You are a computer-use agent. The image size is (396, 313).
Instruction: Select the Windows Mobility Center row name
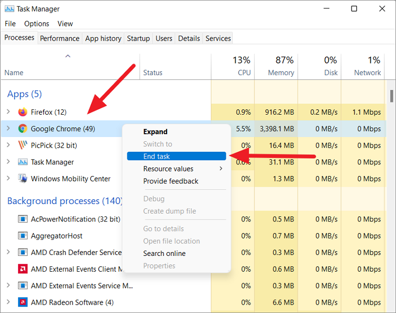coord(70,179)
